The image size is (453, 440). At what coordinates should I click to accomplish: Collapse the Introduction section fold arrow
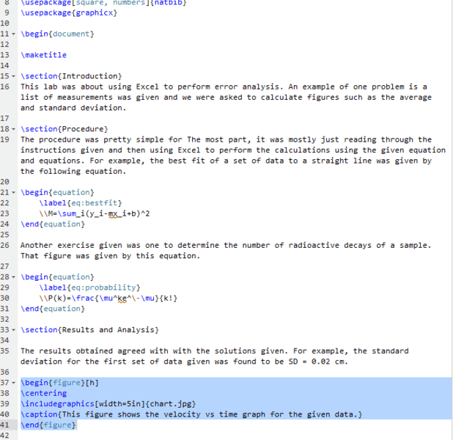[13, 76]
